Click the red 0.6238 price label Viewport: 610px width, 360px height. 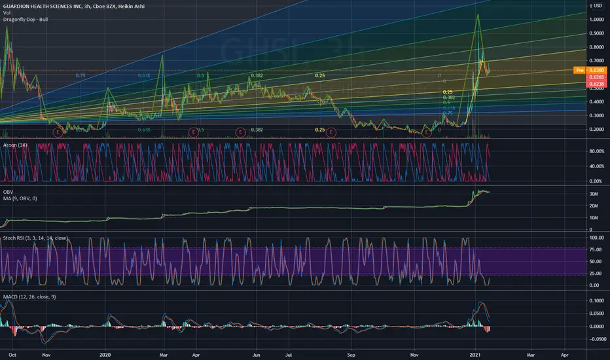[596, 84]
